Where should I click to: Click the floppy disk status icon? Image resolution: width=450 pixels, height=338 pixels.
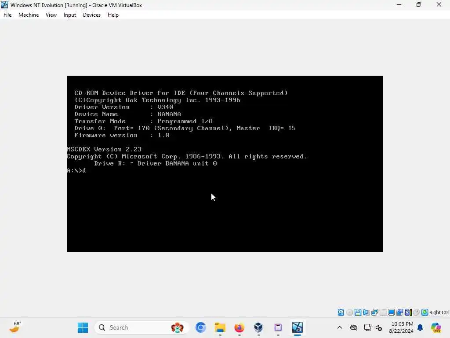click(358, 312)
